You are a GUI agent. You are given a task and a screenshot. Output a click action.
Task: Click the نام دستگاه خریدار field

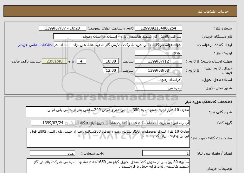[x=135, y=37]
